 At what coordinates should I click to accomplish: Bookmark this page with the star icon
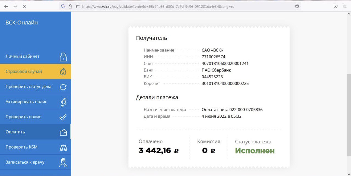coord(297,6)
